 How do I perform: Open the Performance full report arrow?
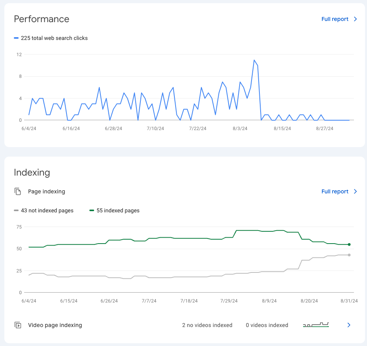(x=355, y=19)
